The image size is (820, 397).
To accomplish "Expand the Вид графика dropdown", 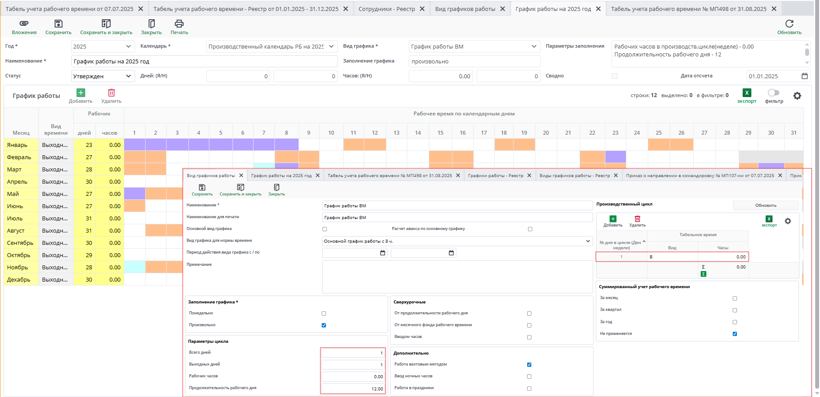I will (x=474, y=46).
